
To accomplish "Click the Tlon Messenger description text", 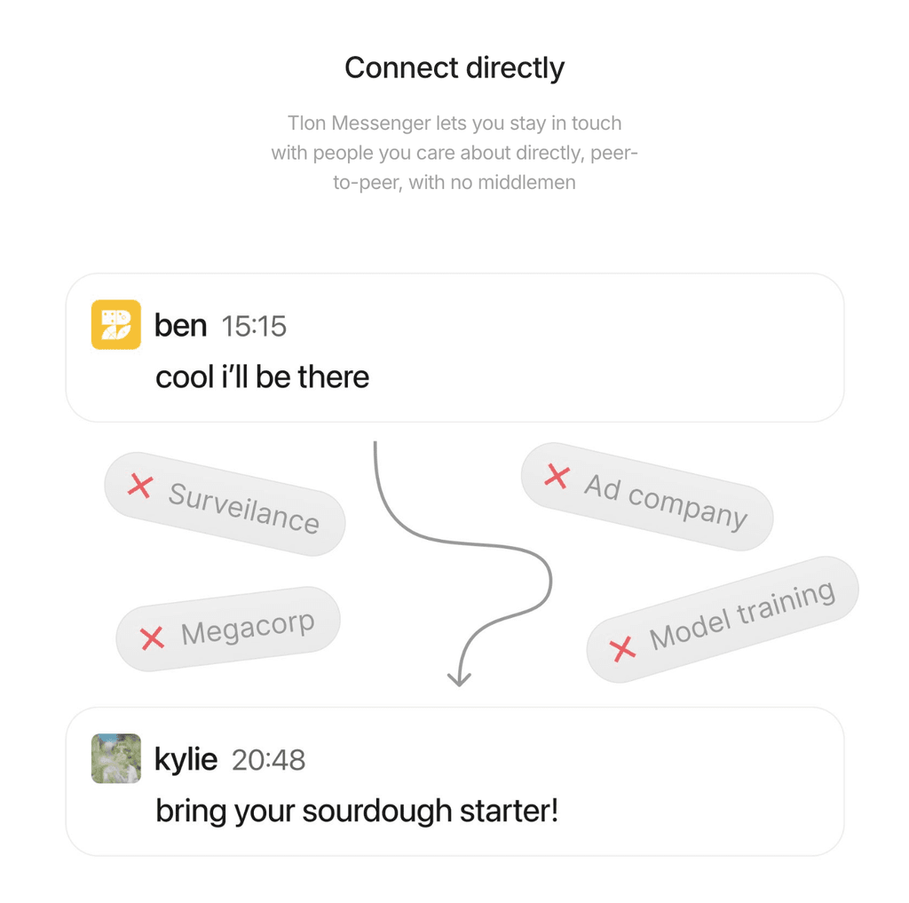I will click(454, 153).
